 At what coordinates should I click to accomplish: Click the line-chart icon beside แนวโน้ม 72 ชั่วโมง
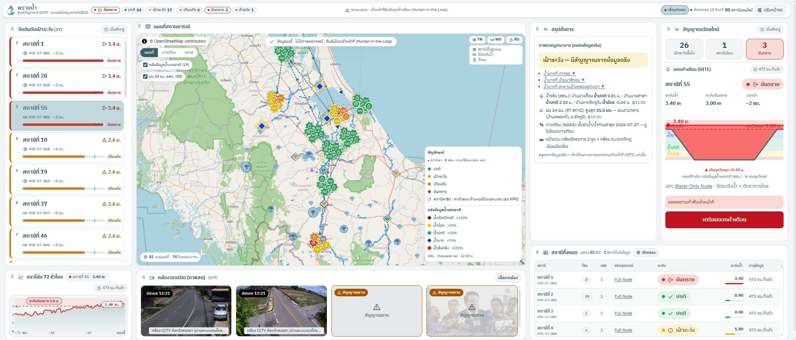pos(21,277)
